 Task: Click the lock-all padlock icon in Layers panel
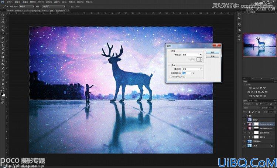tap(259, 112)
